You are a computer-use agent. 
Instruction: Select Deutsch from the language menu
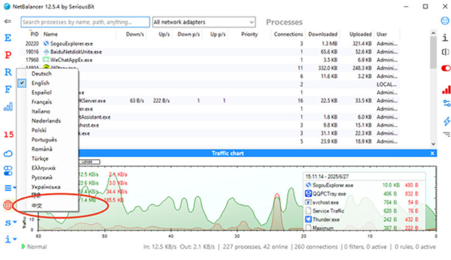click(41, 74)
